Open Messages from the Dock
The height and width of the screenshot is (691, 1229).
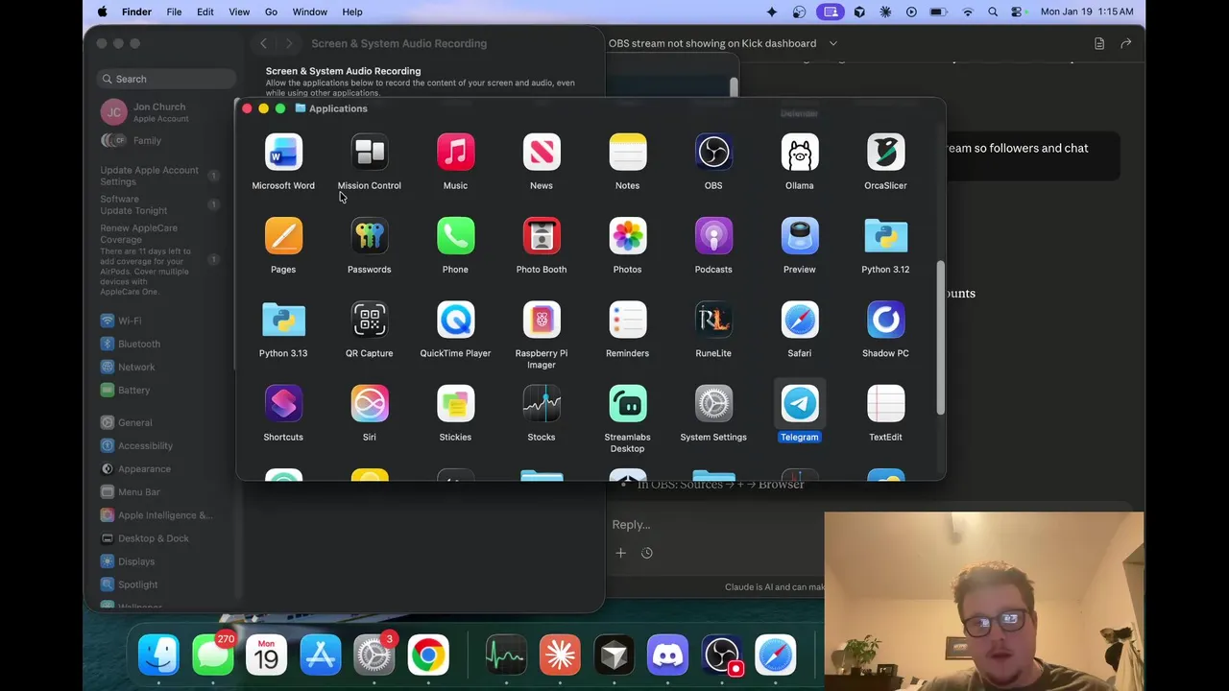tap(212, 655)
